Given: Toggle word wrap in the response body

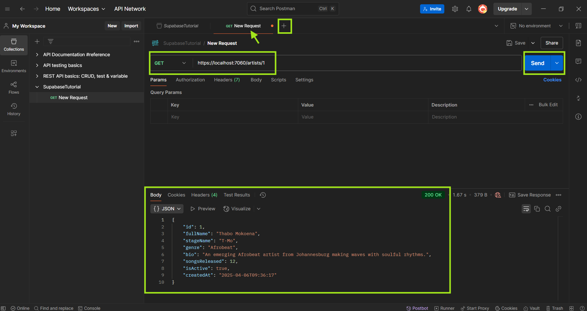Looking at the screenshot, I should 526,209.
